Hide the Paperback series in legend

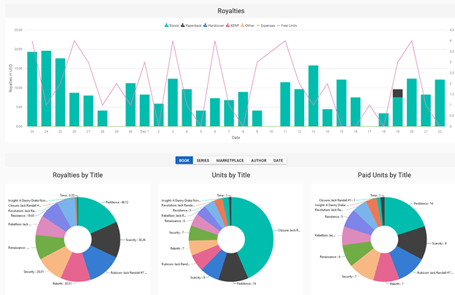191,25
